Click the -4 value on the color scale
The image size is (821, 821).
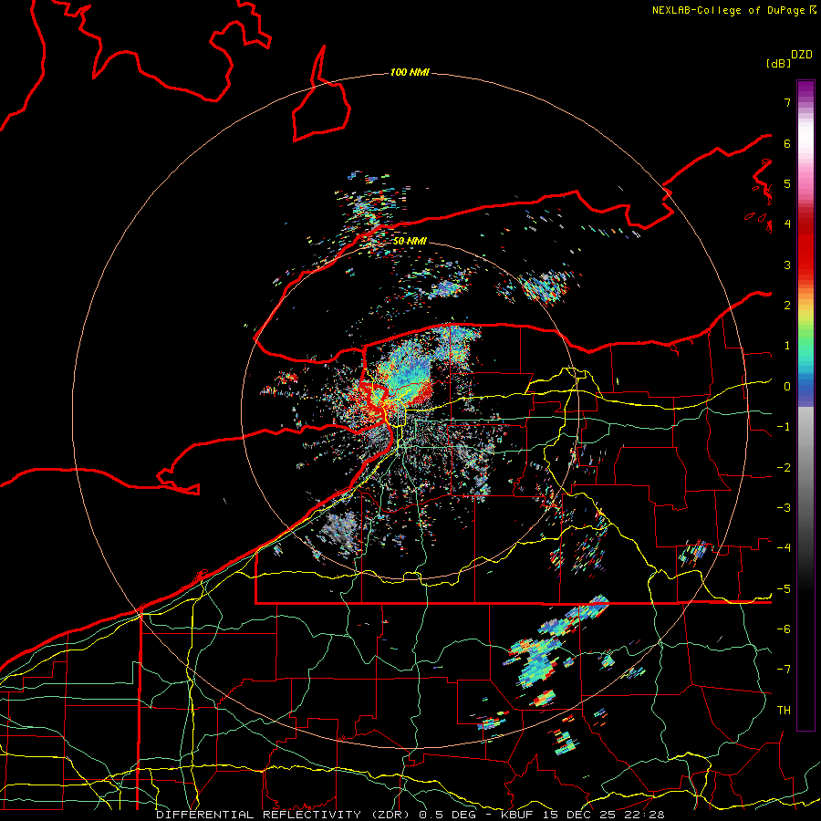[784, 548]
